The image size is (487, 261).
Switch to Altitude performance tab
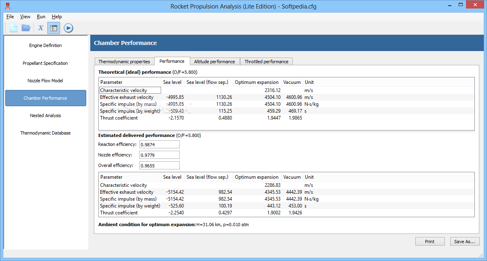tap(215, 62)
